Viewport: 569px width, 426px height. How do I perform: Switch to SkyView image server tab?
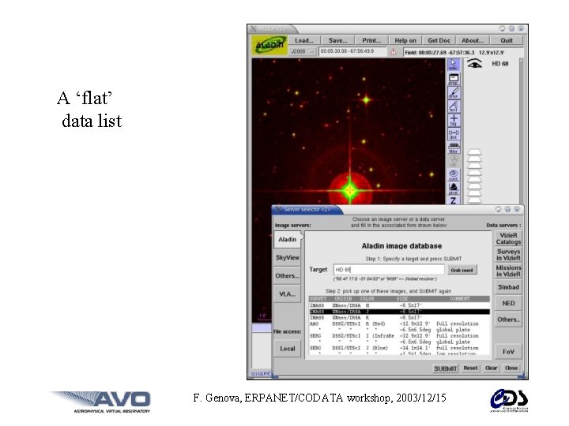pos(288,257)
